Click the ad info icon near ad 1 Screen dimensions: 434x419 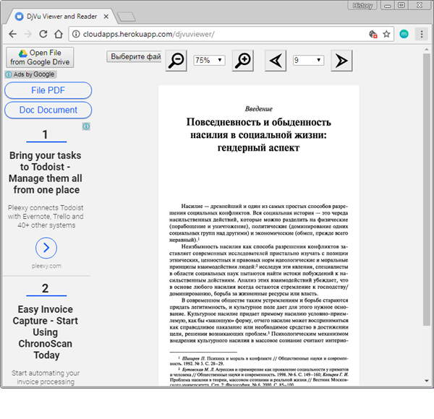(86, 126)
